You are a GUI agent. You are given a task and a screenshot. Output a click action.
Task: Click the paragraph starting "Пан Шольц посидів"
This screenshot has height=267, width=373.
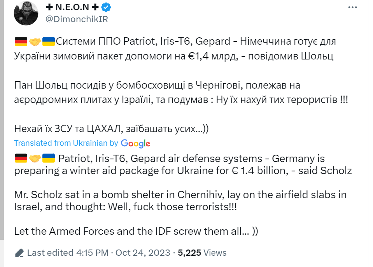coord(181,92)
